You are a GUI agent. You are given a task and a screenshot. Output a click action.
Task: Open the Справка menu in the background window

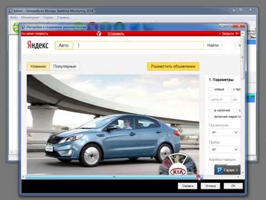pyautogui.click(x=63, y=17)
